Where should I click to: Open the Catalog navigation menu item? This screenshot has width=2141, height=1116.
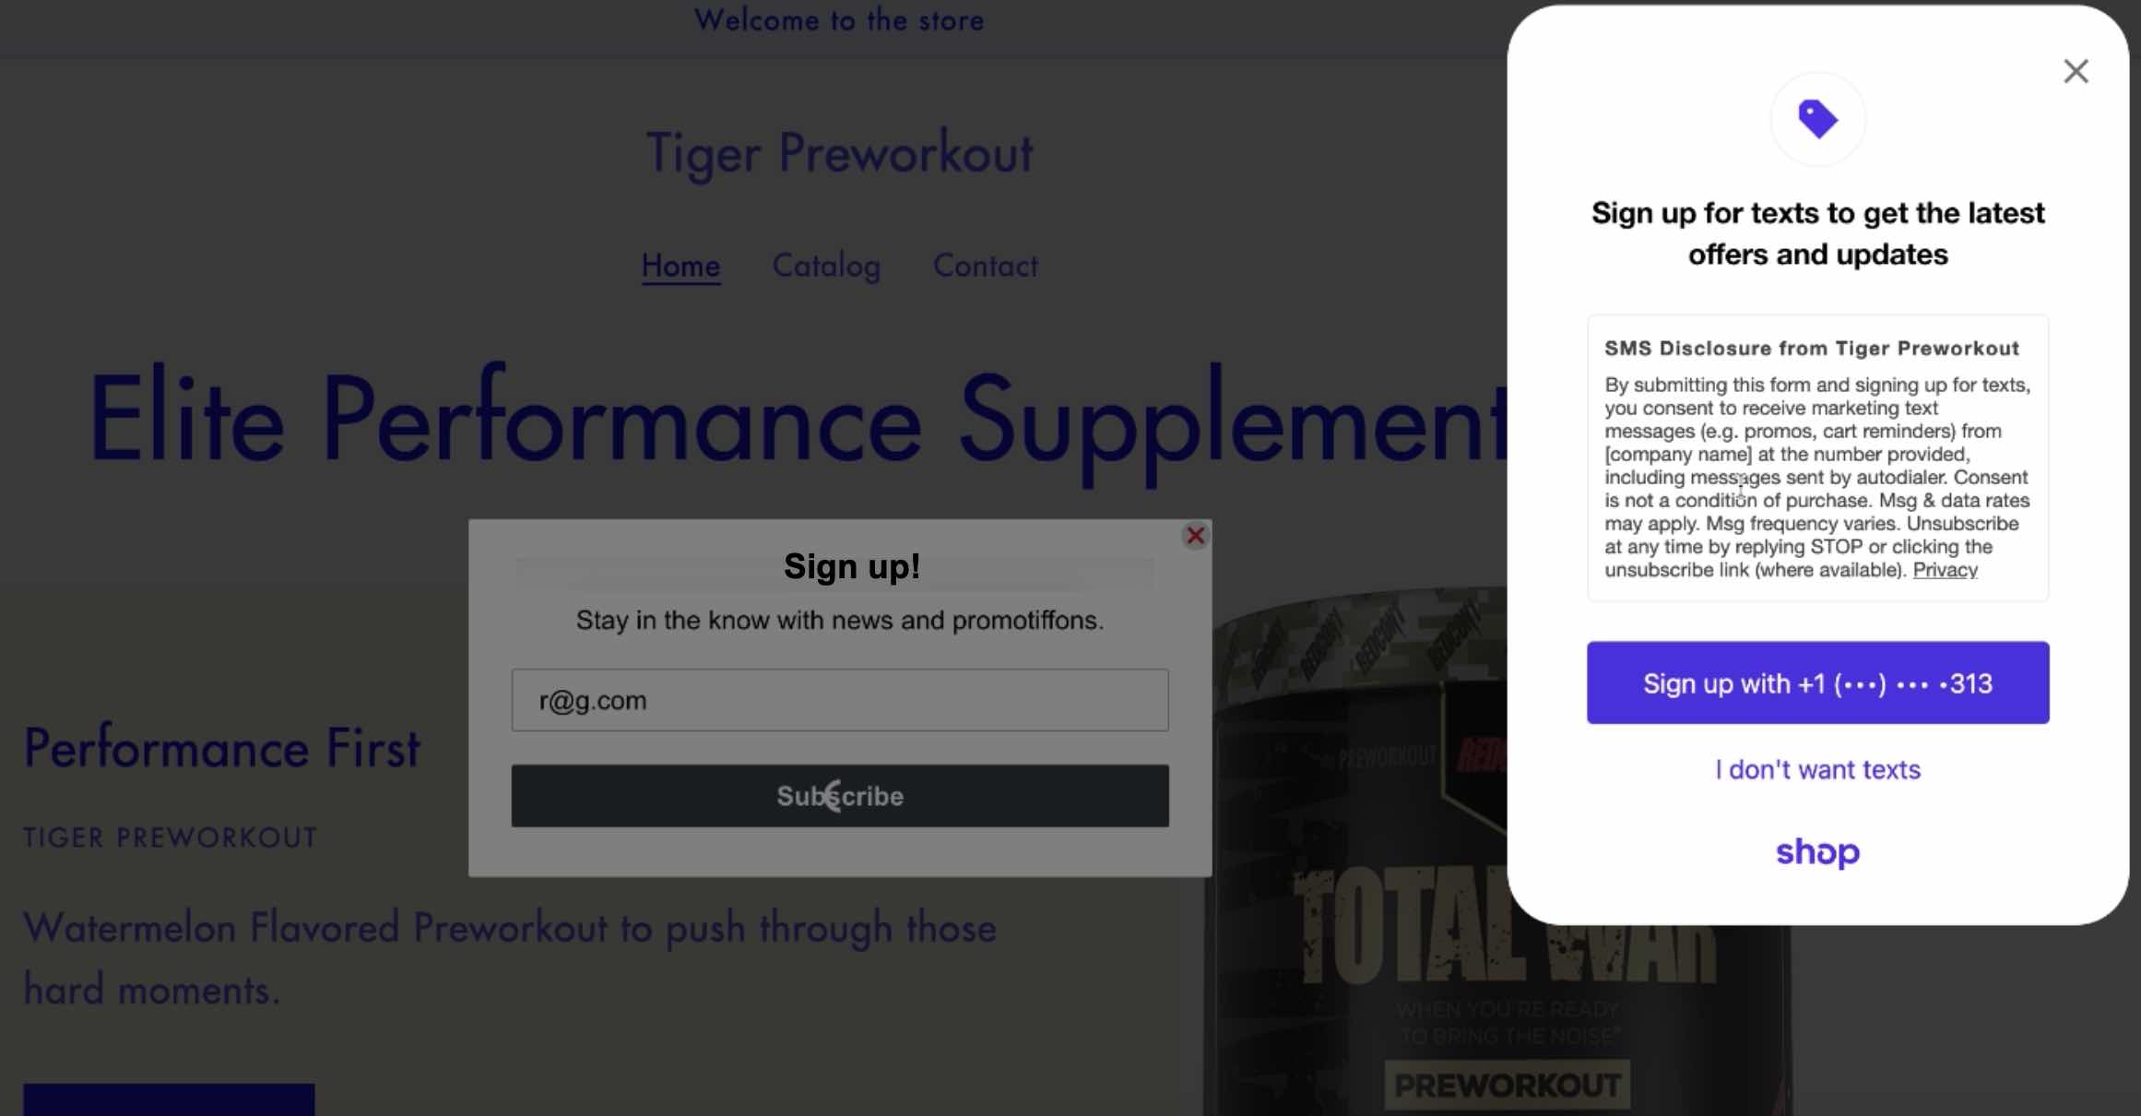tap(825, 264)
